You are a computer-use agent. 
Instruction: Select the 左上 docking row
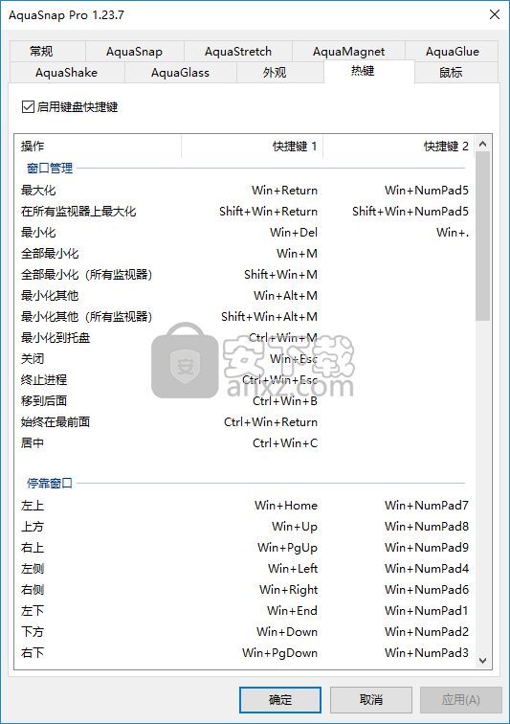tap(245, 506)
